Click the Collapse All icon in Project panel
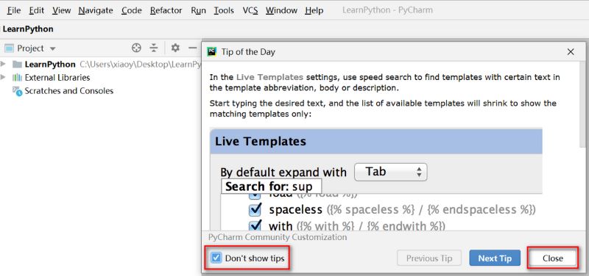Viewport: 589px width, 276px height. 154,48
